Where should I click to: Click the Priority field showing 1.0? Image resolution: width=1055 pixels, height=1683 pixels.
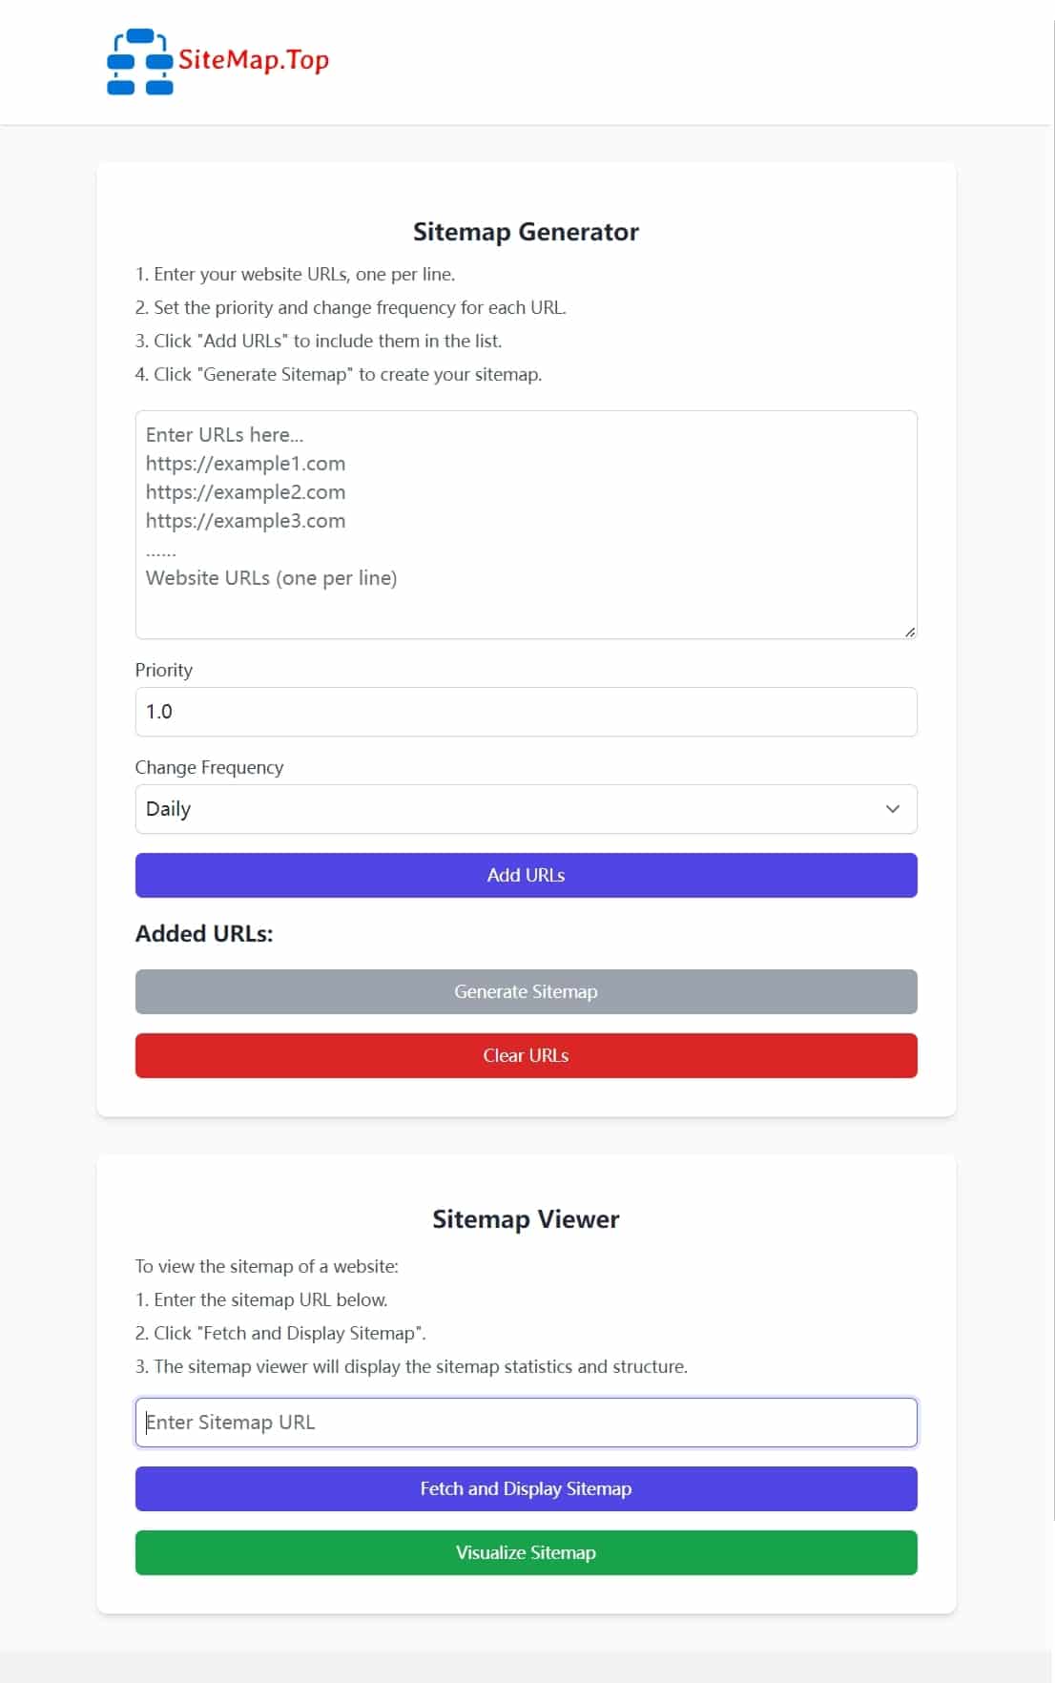point(526,711)
